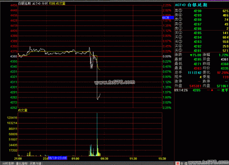Select the 买卖力道 tab at bottom
Screen dimensions: 229x165
(x=35, y=164)
